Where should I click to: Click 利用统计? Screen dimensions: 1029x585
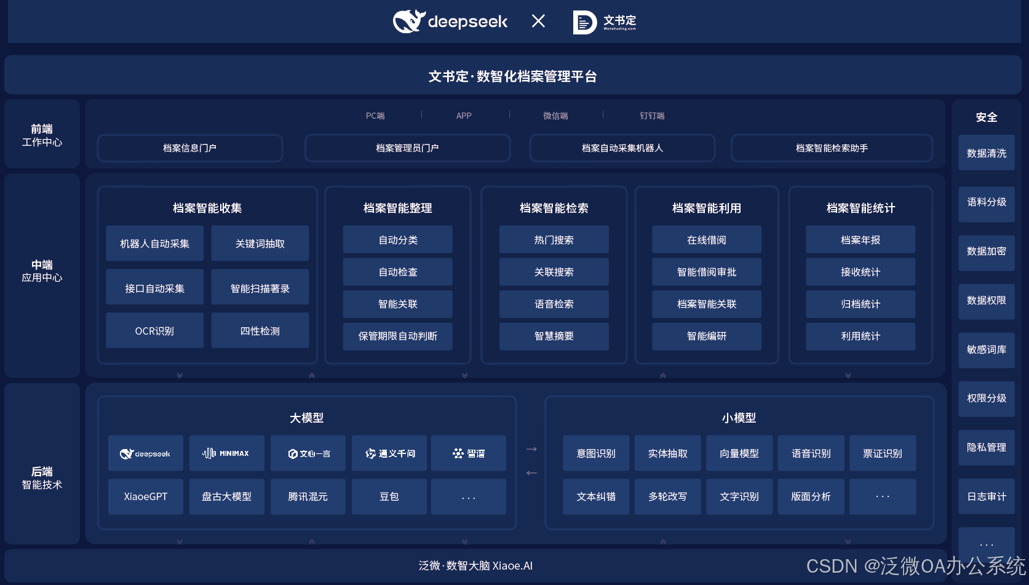click(x=860, y=336)
